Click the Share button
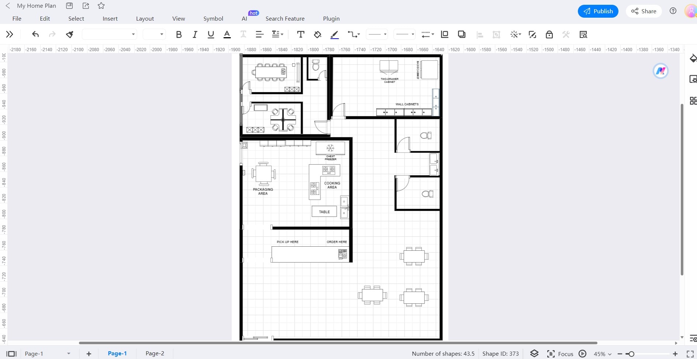The image size is (697, 359). click(x=644, y=11)
